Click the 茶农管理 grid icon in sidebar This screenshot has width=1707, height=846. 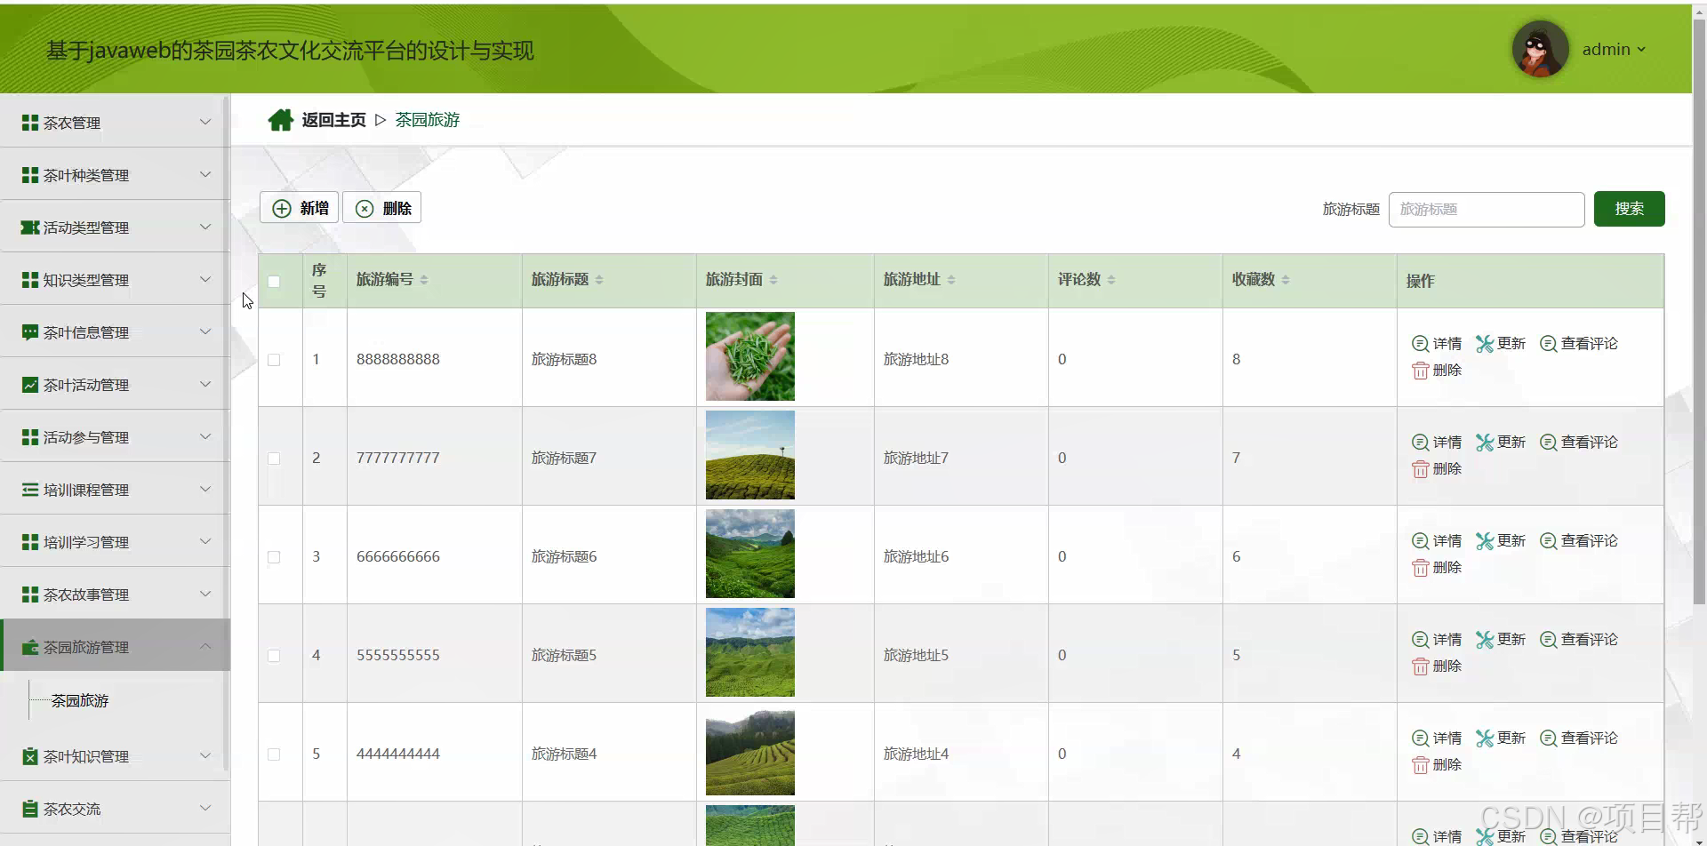pyautogui.click(x=30, y=123)
